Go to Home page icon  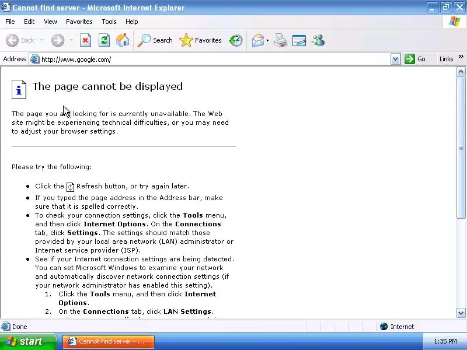point(123,40)
